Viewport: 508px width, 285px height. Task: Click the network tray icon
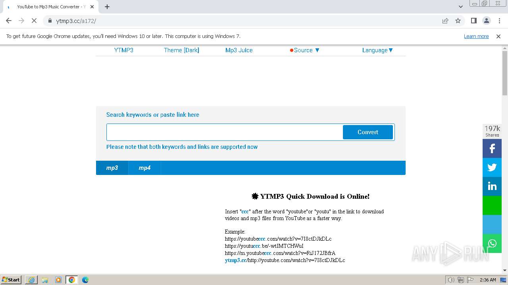[x=460, y=280]
